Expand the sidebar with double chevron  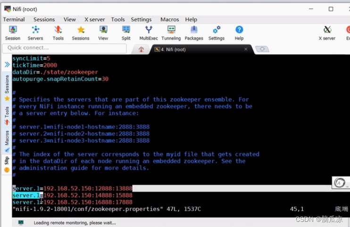point(7,65)
